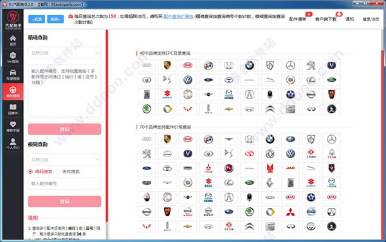The width and height of the screenshot is (386, 242).
Task: Choose the Audi logo in EPC catalog section
Action: point(147,65)
